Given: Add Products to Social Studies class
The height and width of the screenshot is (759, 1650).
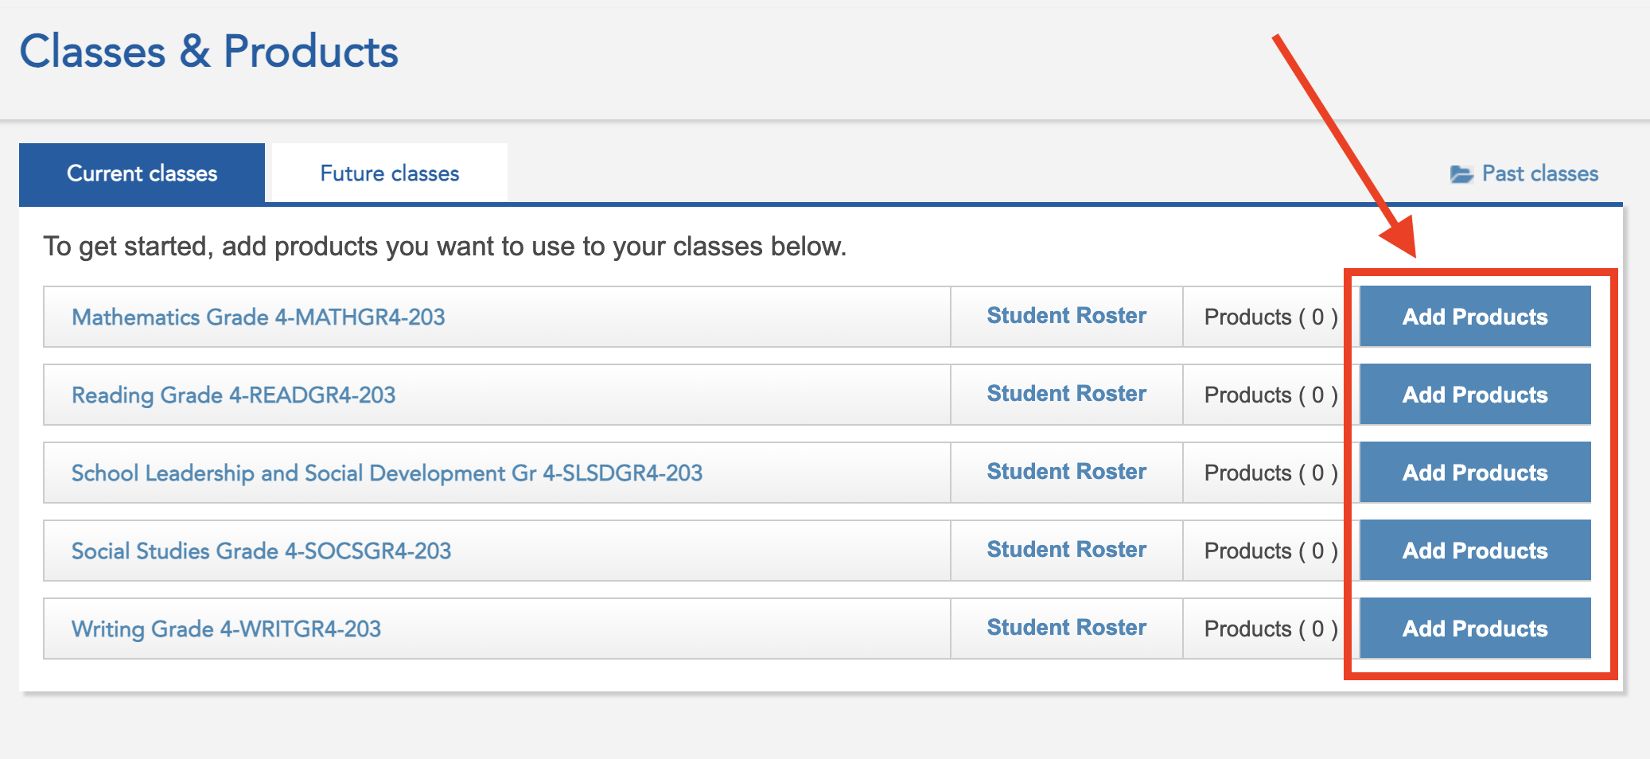Looking at the screenshot, I should point(1474,551).
